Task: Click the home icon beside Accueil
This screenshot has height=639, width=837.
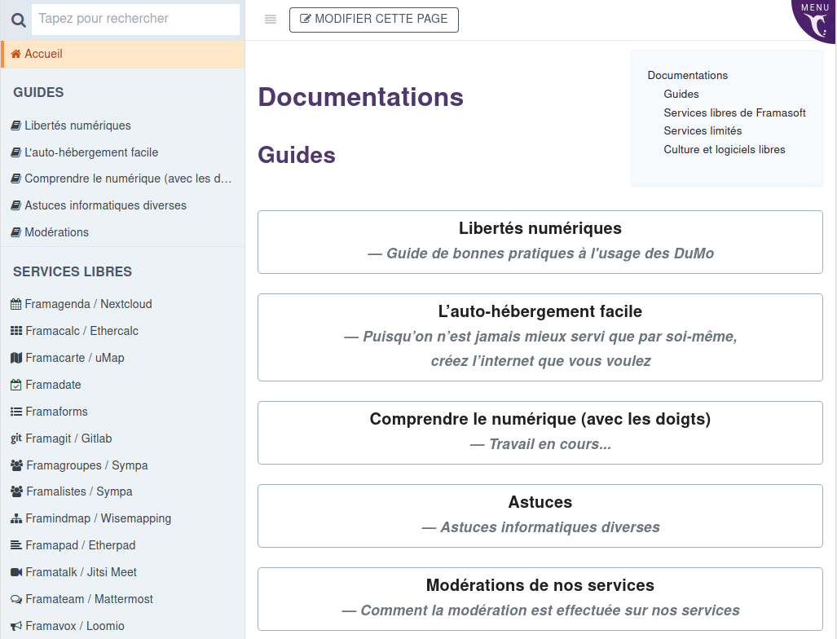Action: click(16, 54)
